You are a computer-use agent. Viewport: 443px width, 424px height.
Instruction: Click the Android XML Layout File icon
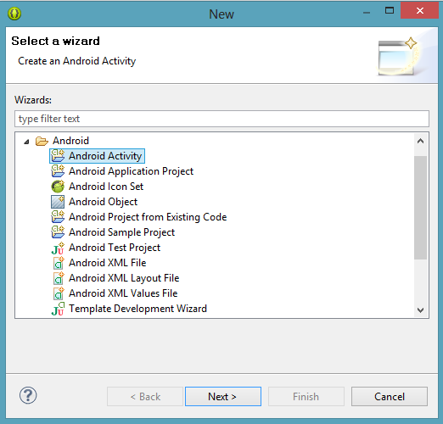coord(59,278)
